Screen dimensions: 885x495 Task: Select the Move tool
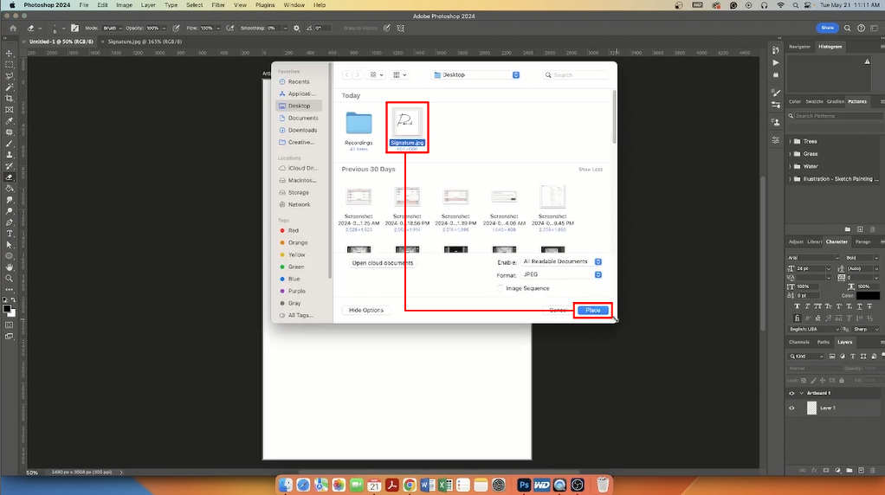(9, 54)
